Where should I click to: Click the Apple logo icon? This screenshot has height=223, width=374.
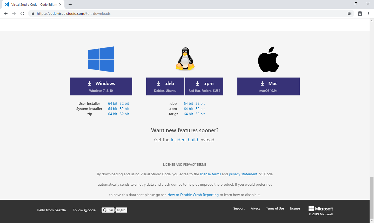[x=269, y=59]
